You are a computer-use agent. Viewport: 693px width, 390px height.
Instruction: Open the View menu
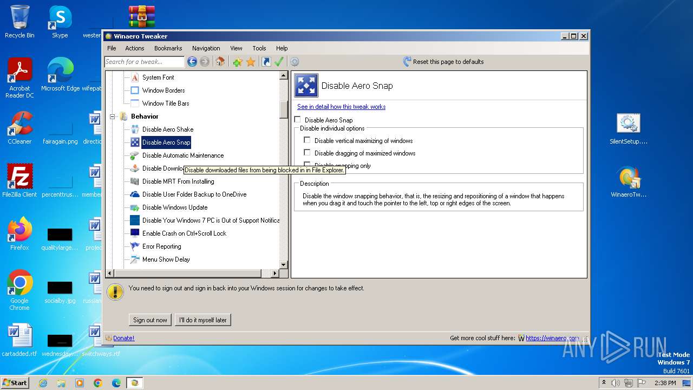pyautogui.click(x=236, y=48)
